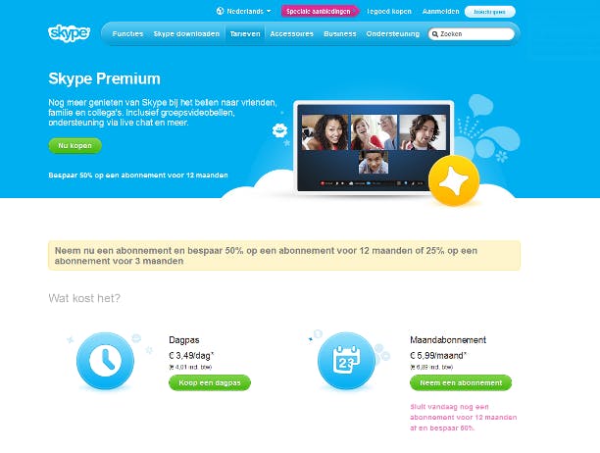Select Skype downloaden in navigation
Viewport: 600px width, 453px height.
tap(186, 33)
